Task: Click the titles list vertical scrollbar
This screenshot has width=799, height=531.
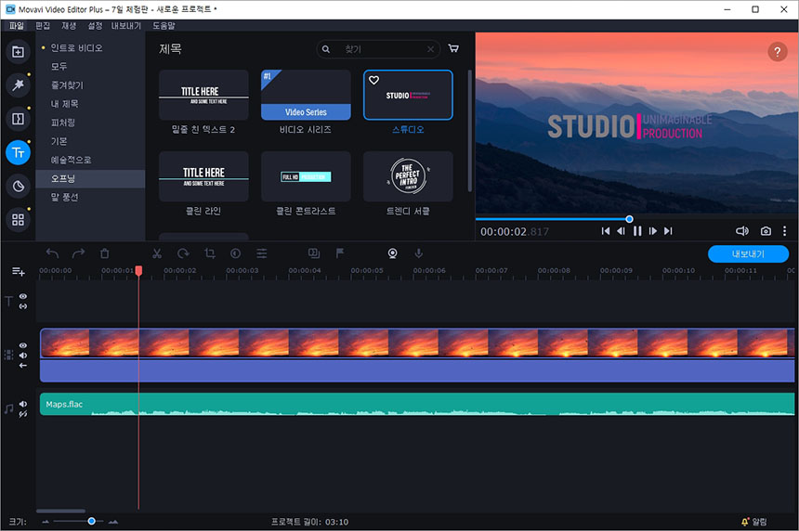Action: coord(470,131)
